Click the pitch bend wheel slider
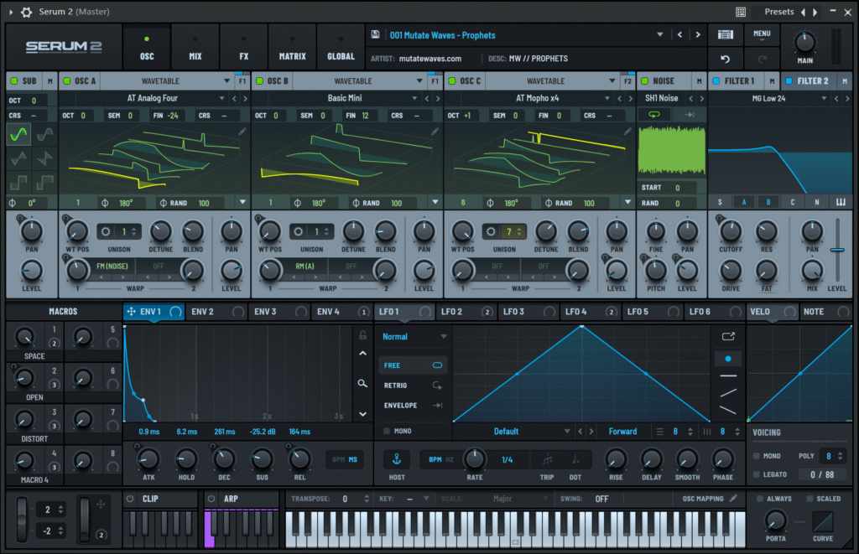 21,519
